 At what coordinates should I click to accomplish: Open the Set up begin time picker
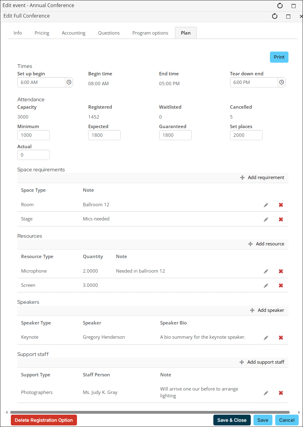(x=69, y=82)
